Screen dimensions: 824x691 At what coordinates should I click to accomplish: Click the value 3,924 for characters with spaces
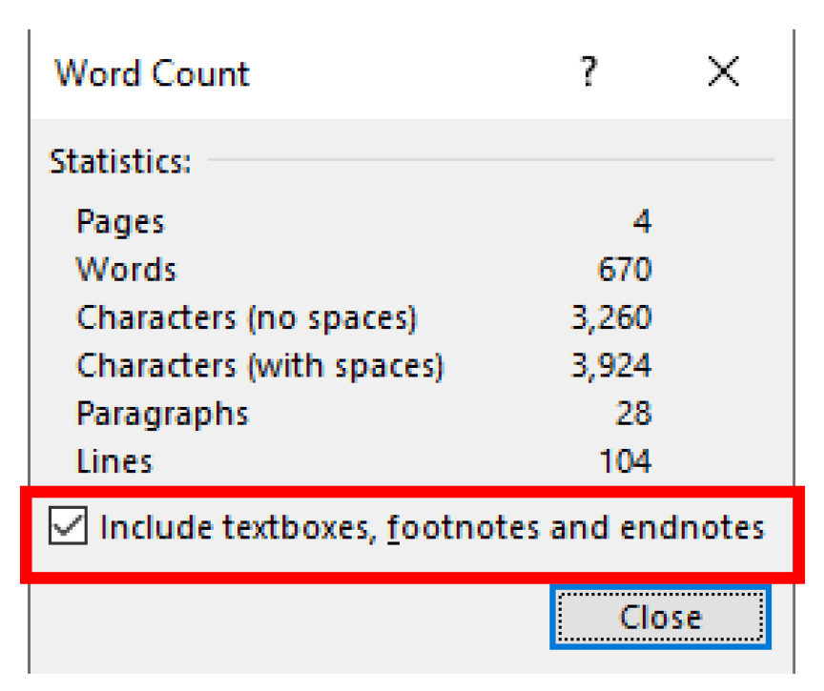[611, 366]
